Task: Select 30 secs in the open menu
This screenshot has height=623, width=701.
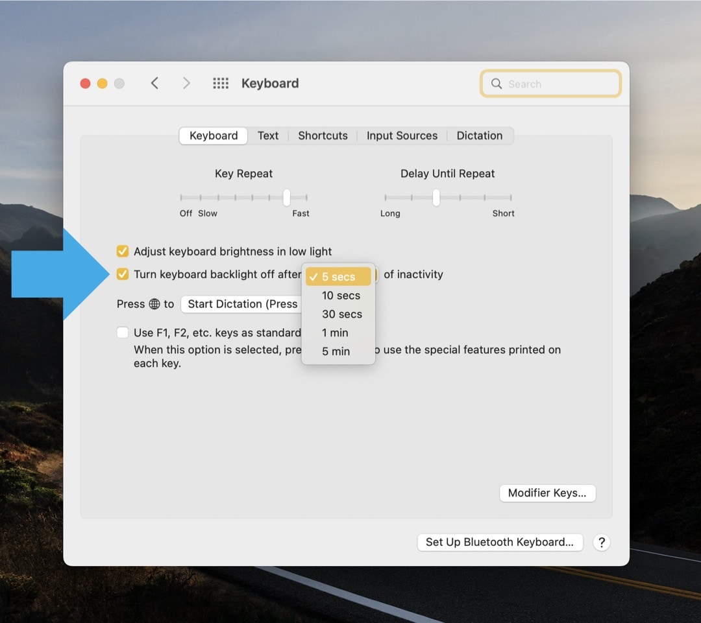Action: click(341, 314)
